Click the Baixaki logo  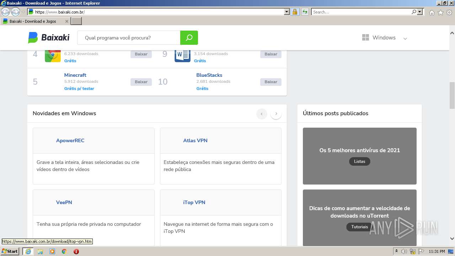click(49, 38)
